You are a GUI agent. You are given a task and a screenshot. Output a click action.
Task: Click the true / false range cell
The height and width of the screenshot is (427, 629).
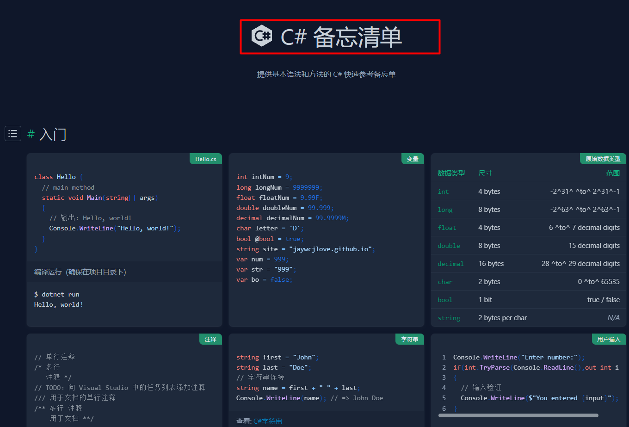(604, 300)
